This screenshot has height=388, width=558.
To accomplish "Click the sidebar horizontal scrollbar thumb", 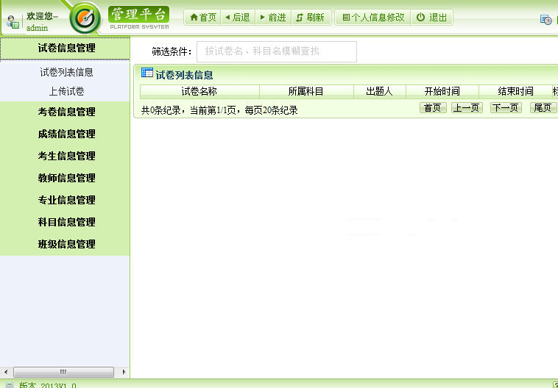I will (x=63, y=372).
